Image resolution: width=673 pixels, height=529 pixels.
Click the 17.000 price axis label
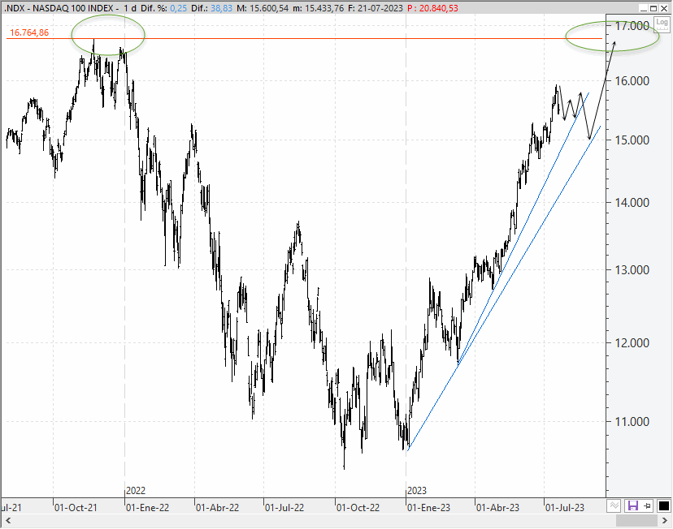[x=632, y=26]
